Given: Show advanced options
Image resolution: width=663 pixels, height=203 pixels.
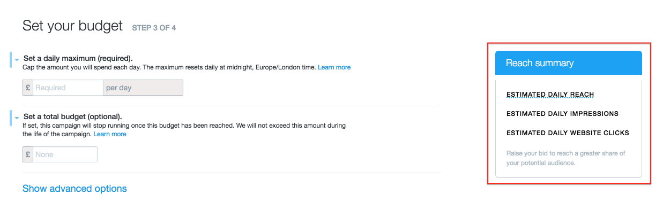Looking at the screenshot, I should click(75, 189).
